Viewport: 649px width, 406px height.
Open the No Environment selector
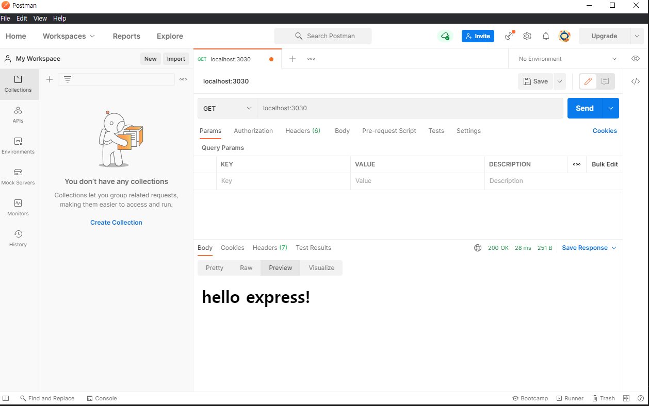coord(567,59)
